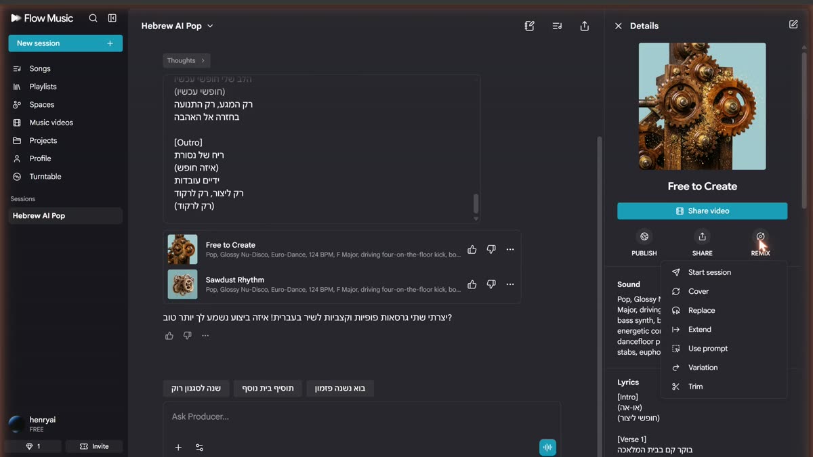Like the Sawdust Rhythm track
The height and width of the screenshot is (457, 813).
(x=472, y=284)
